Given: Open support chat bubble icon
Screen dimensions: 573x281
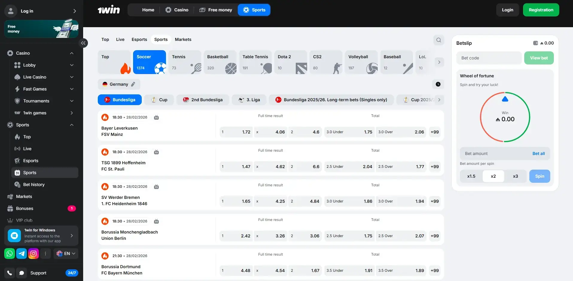Looking at the screenshot, I should (x=22, y=273).
